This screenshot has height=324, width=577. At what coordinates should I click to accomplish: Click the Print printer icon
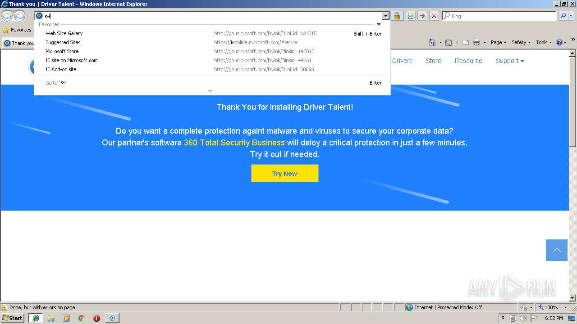point(476,42)
